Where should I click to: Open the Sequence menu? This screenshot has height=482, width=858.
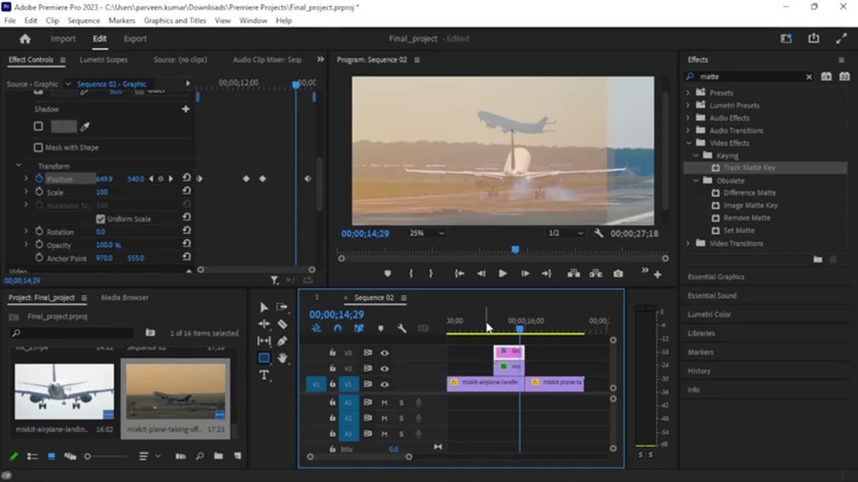[84, 20]
